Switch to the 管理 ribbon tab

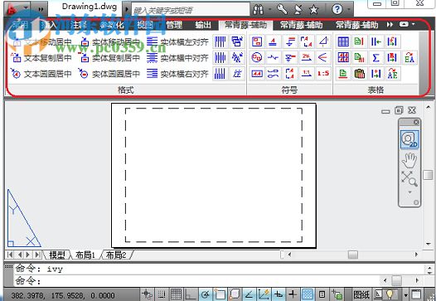coord(174,25)
